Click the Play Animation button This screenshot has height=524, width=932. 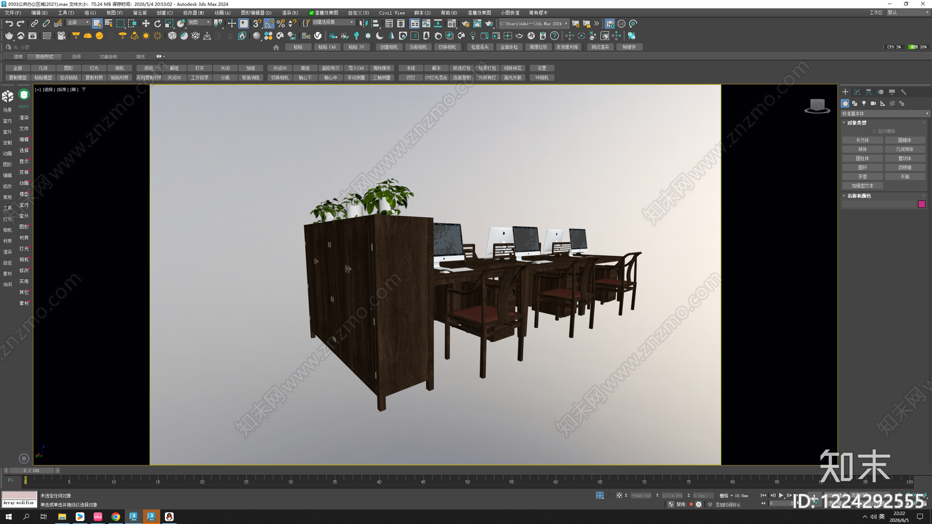781,495
